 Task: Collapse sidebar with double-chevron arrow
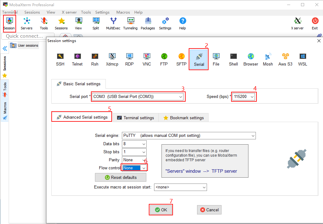point(5,49)
